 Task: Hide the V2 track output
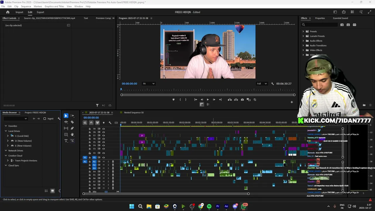point(103,153)
